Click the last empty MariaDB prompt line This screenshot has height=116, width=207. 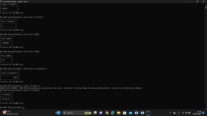12,107
